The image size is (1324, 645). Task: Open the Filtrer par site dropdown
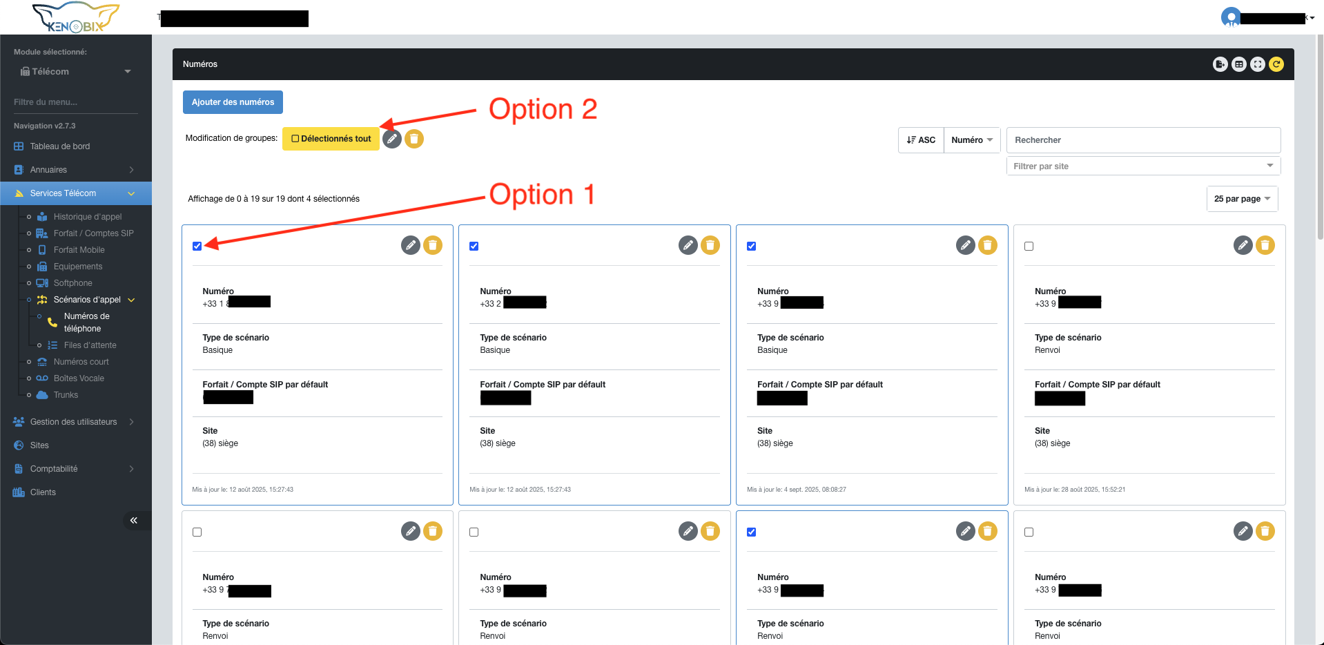[x=1143, y=166]
